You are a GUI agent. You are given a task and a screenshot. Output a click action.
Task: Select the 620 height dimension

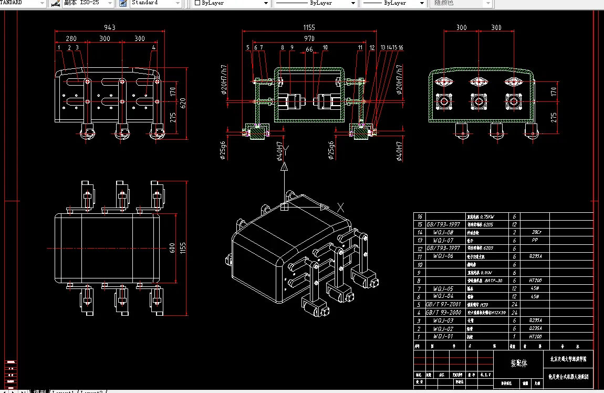(x=183, y=103)
